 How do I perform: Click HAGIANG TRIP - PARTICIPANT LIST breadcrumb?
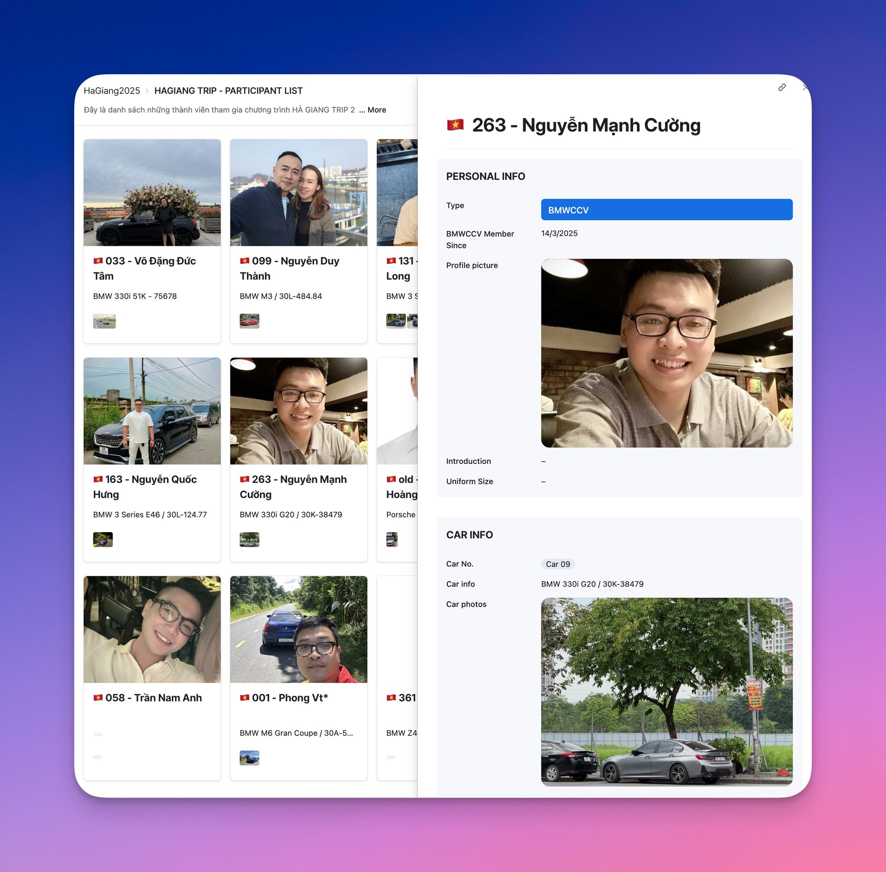point(229,91)
